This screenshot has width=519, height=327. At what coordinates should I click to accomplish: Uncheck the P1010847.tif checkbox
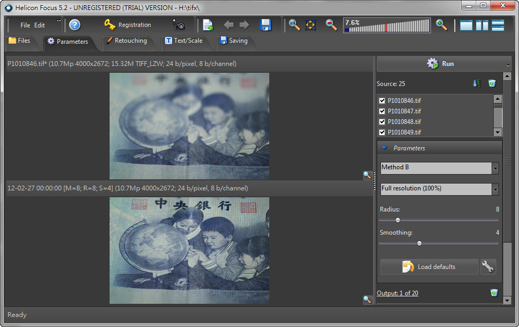pyautogui.click(x=382, y=111)
